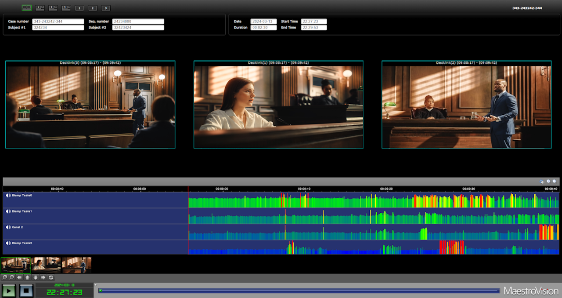The width and height of the screenshot is (562, 298).
Task: Click the left arrow navigation icon
Action: [x=19, y=278]
